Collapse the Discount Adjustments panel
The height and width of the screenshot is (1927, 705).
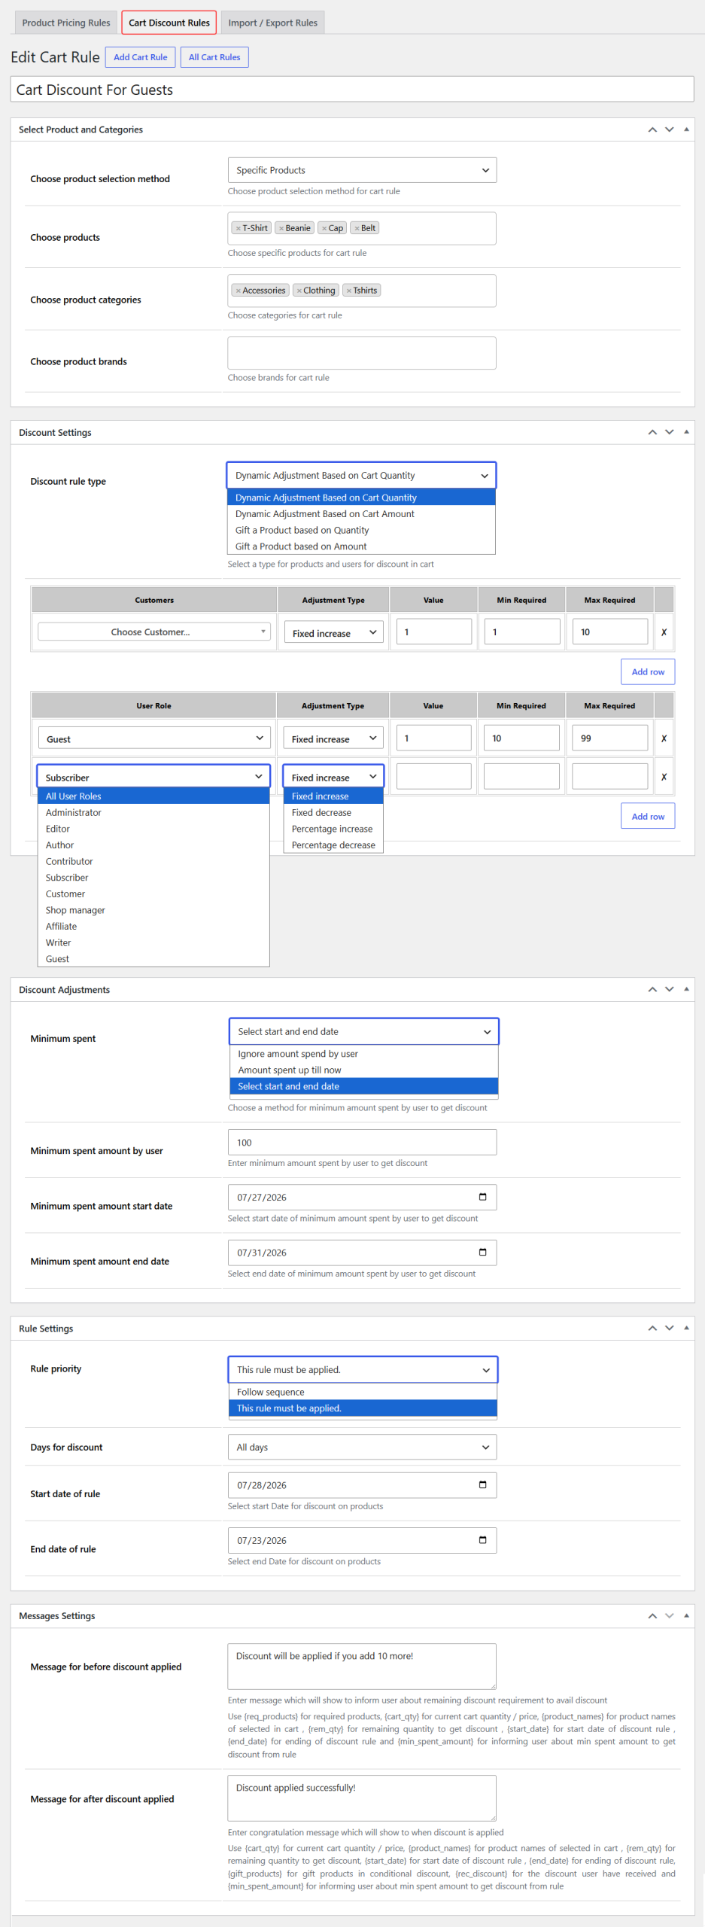686,989
